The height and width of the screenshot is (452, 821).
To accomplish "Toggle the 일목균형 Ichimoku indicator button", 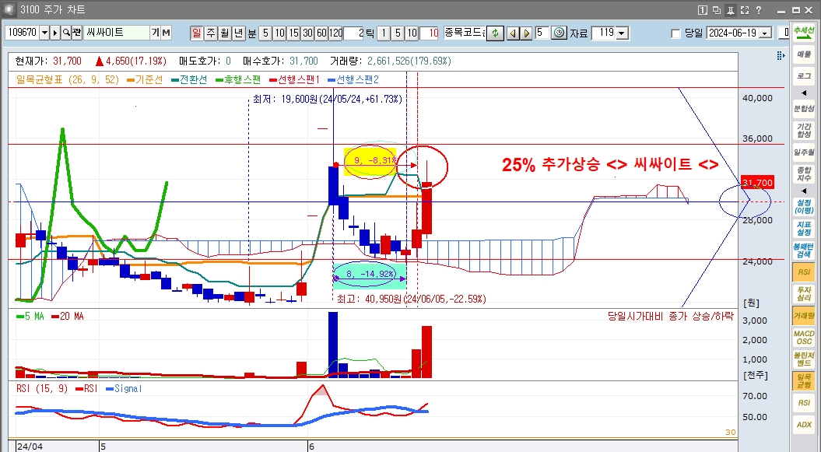I will click(x=804, y=381).
